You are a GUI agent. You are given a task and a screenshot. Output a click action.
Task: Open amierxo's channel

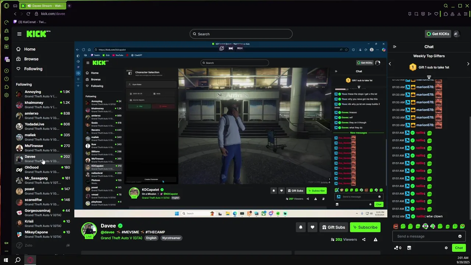[43, 116]
